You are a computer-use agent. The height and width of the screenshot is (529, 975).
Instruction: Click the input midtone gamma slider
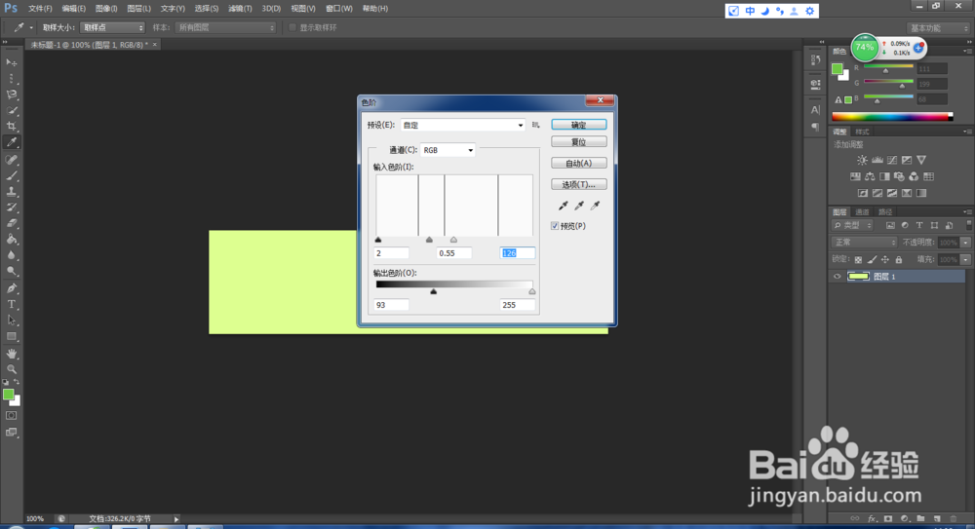429,240
